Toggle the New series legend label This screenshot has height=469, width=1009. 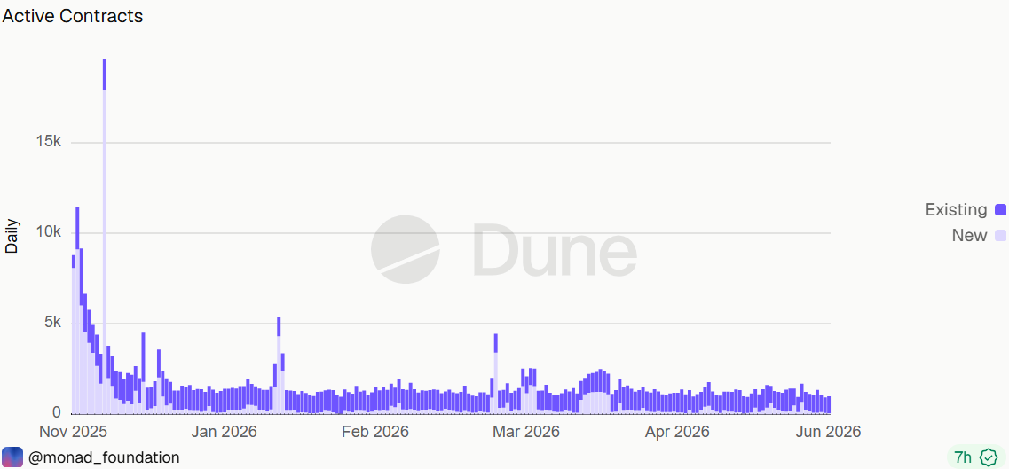point(969,236)
